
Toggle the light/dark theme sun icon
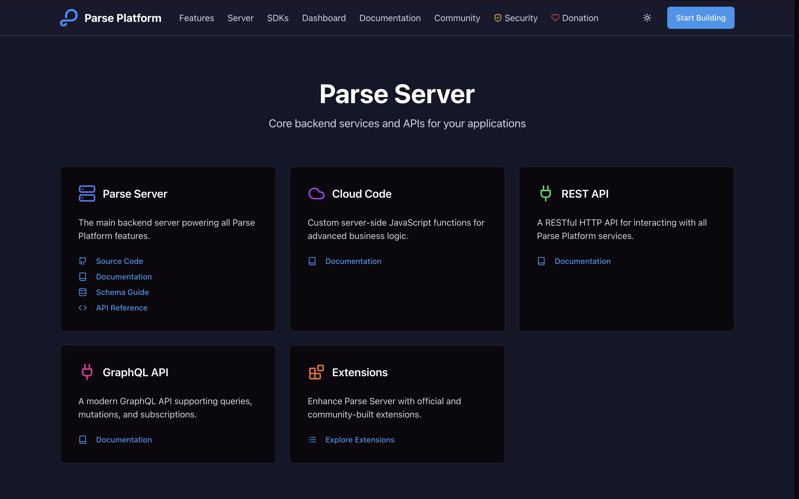(x=647, y=18)
